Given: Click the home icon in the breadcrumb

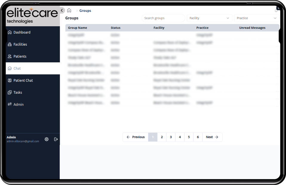Looking at the screenshot, I should coord(69,10).
